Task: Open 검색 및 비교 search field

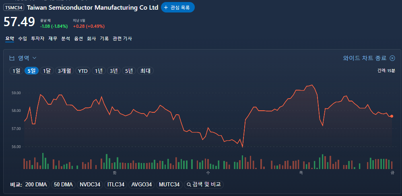Action: tap(204, 184)
